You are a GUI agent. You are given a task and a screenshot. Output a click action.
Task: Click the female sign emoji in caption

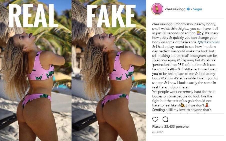202,33
